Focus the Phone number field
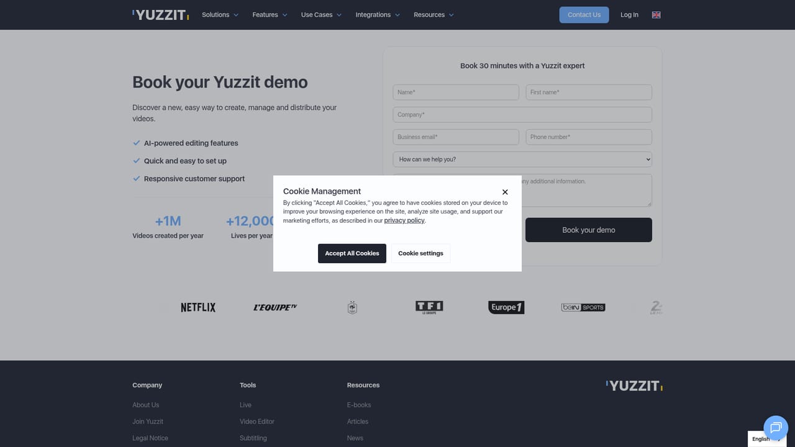 (589, 137)
